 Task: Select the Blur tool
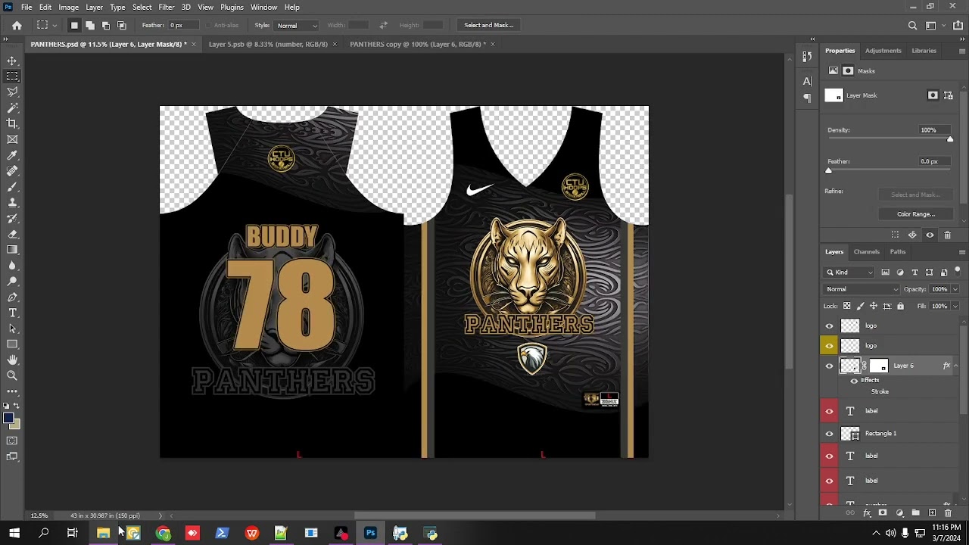[12, 266]
